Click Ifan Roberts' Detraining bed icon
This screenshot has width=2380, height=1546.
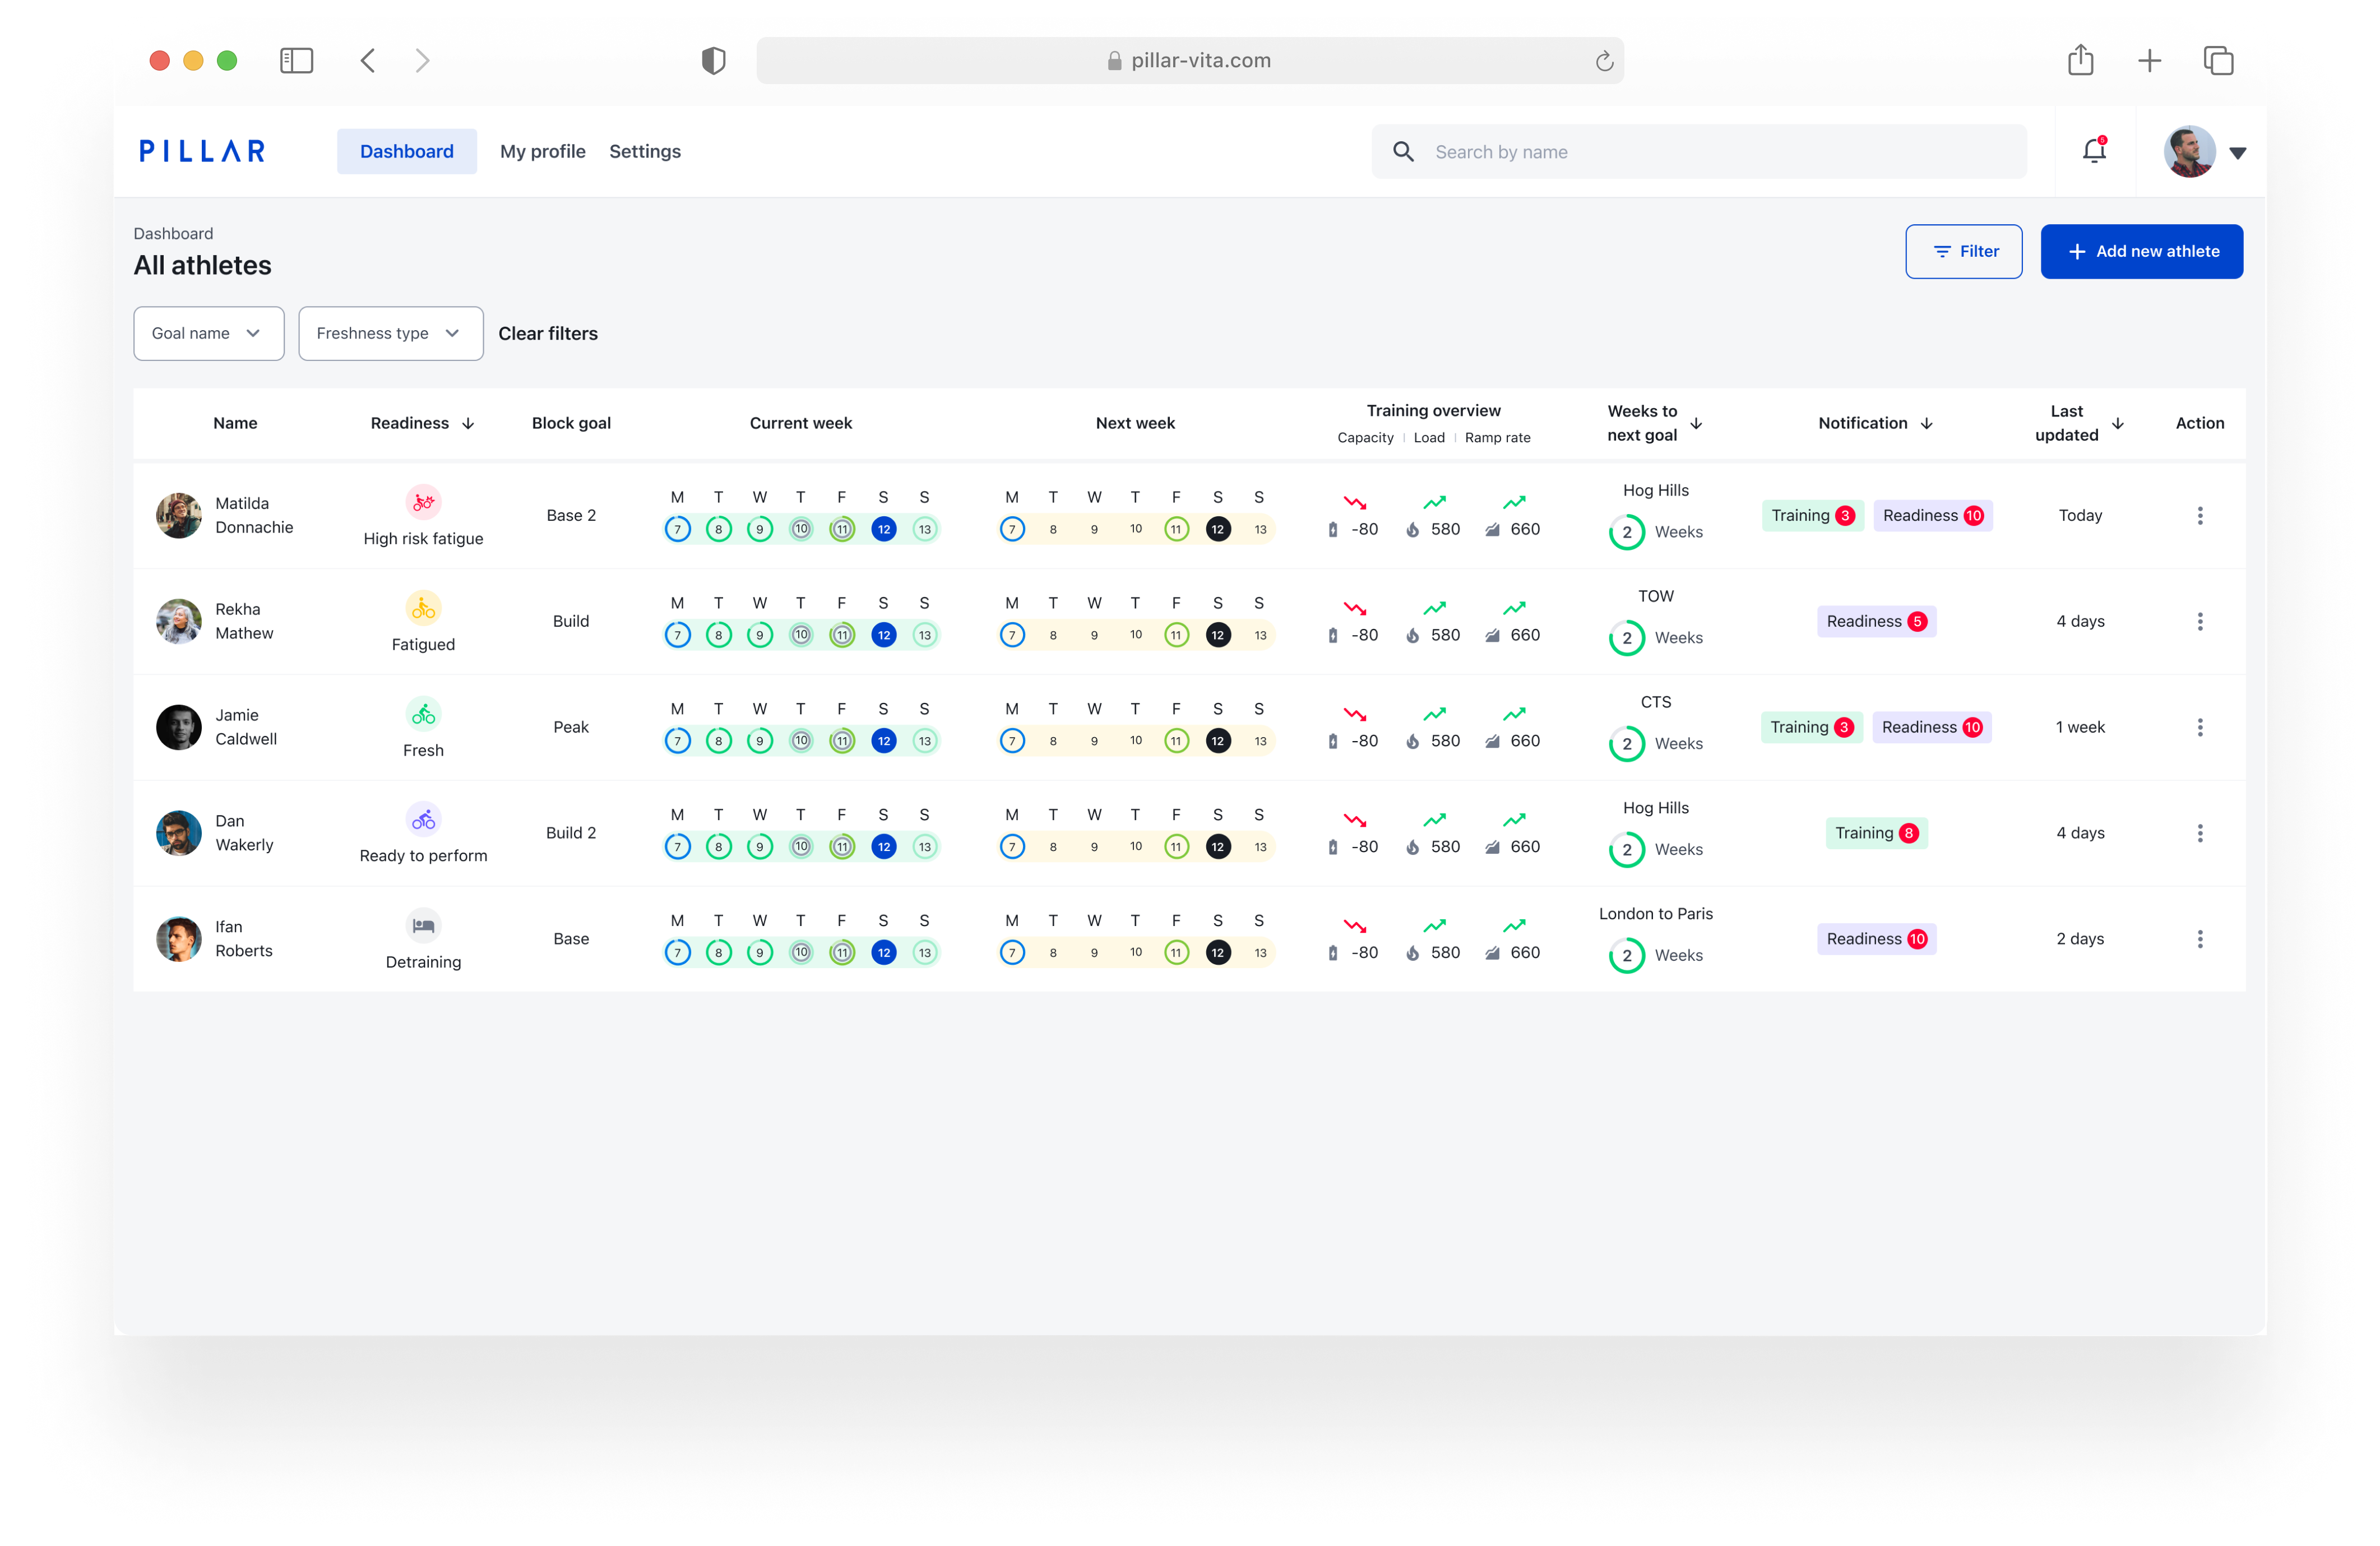[x=423, y=925]
